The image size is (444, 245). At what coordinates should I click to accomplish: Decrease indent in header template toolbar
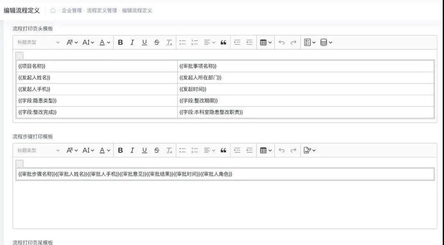coord(249,43)
